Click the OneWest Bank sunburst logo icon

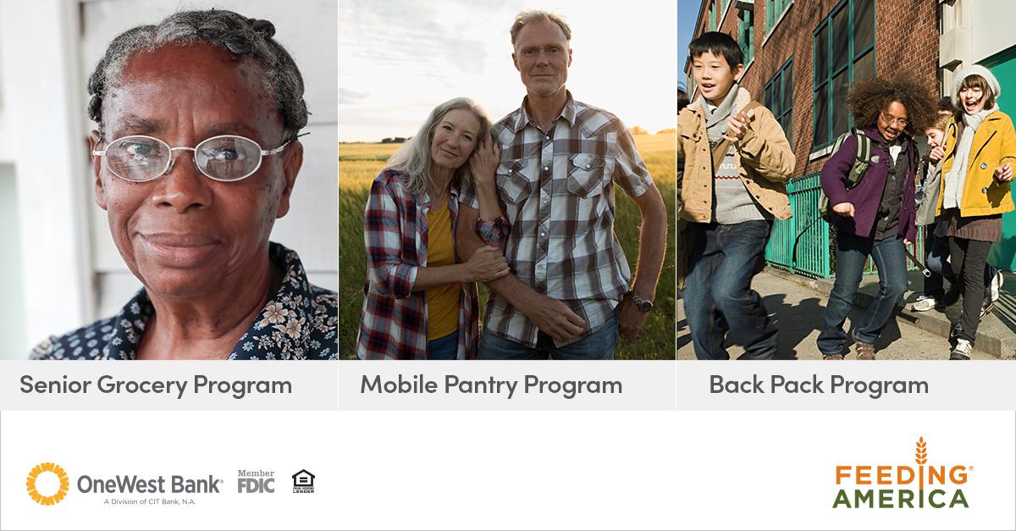47,484
